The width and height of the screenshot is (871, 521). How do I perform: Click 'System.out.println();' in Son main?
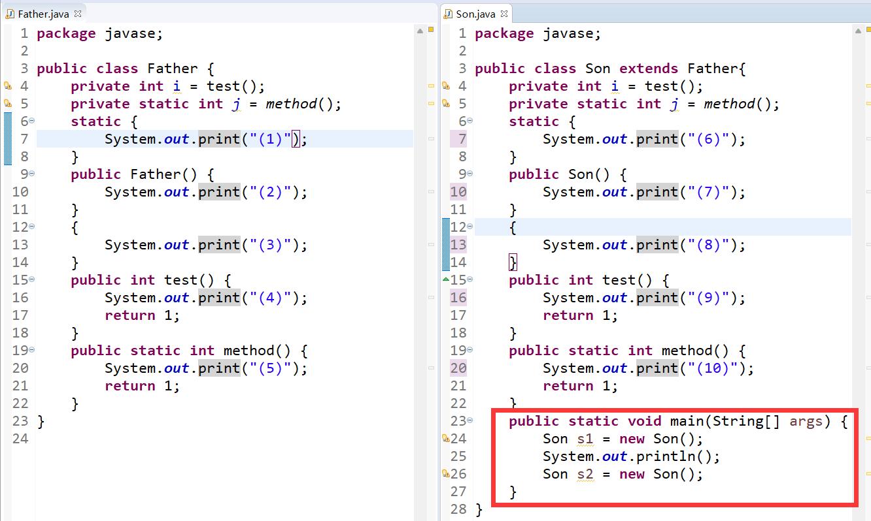tap(632, 456)
